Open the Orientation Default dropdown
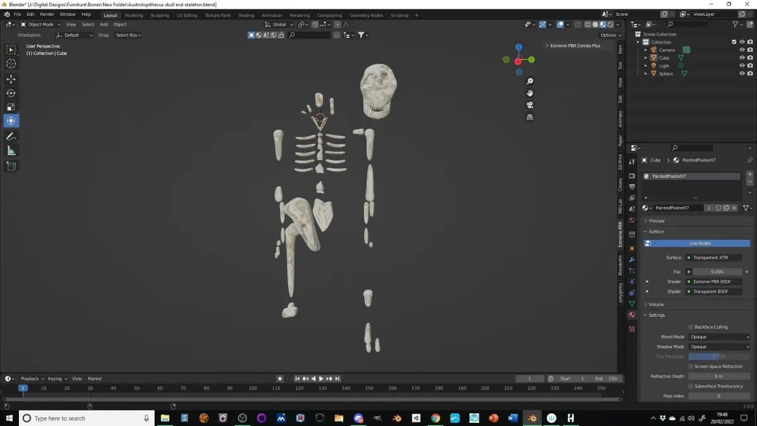 (74, 35)
